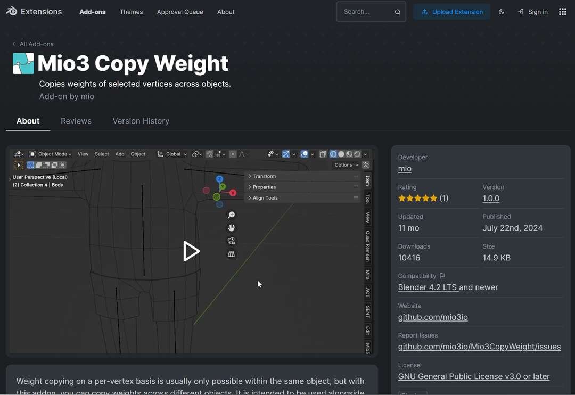The height and width of the screenshot is (395, 575).
Task: Open the Themes nav item
Action: (x=132, y=12)
